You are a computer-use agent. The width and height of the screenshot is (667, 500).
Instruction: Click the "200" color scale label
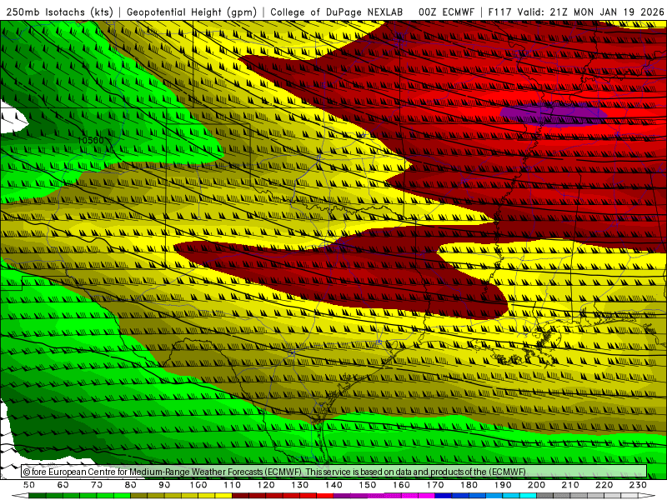click(537, 485)
